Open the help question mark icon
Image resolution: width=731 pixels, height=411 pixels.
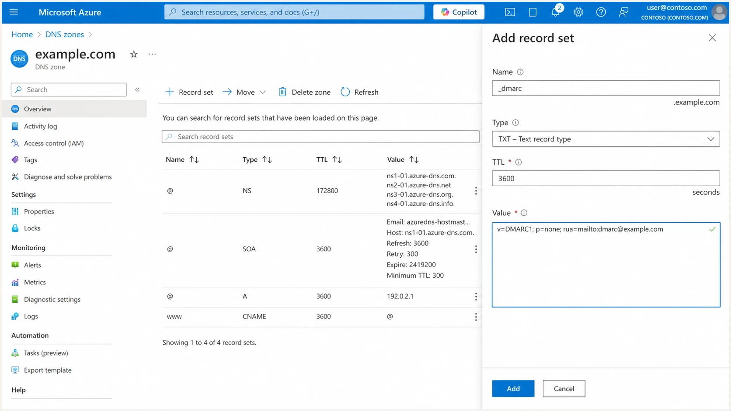tap(601, 12)
